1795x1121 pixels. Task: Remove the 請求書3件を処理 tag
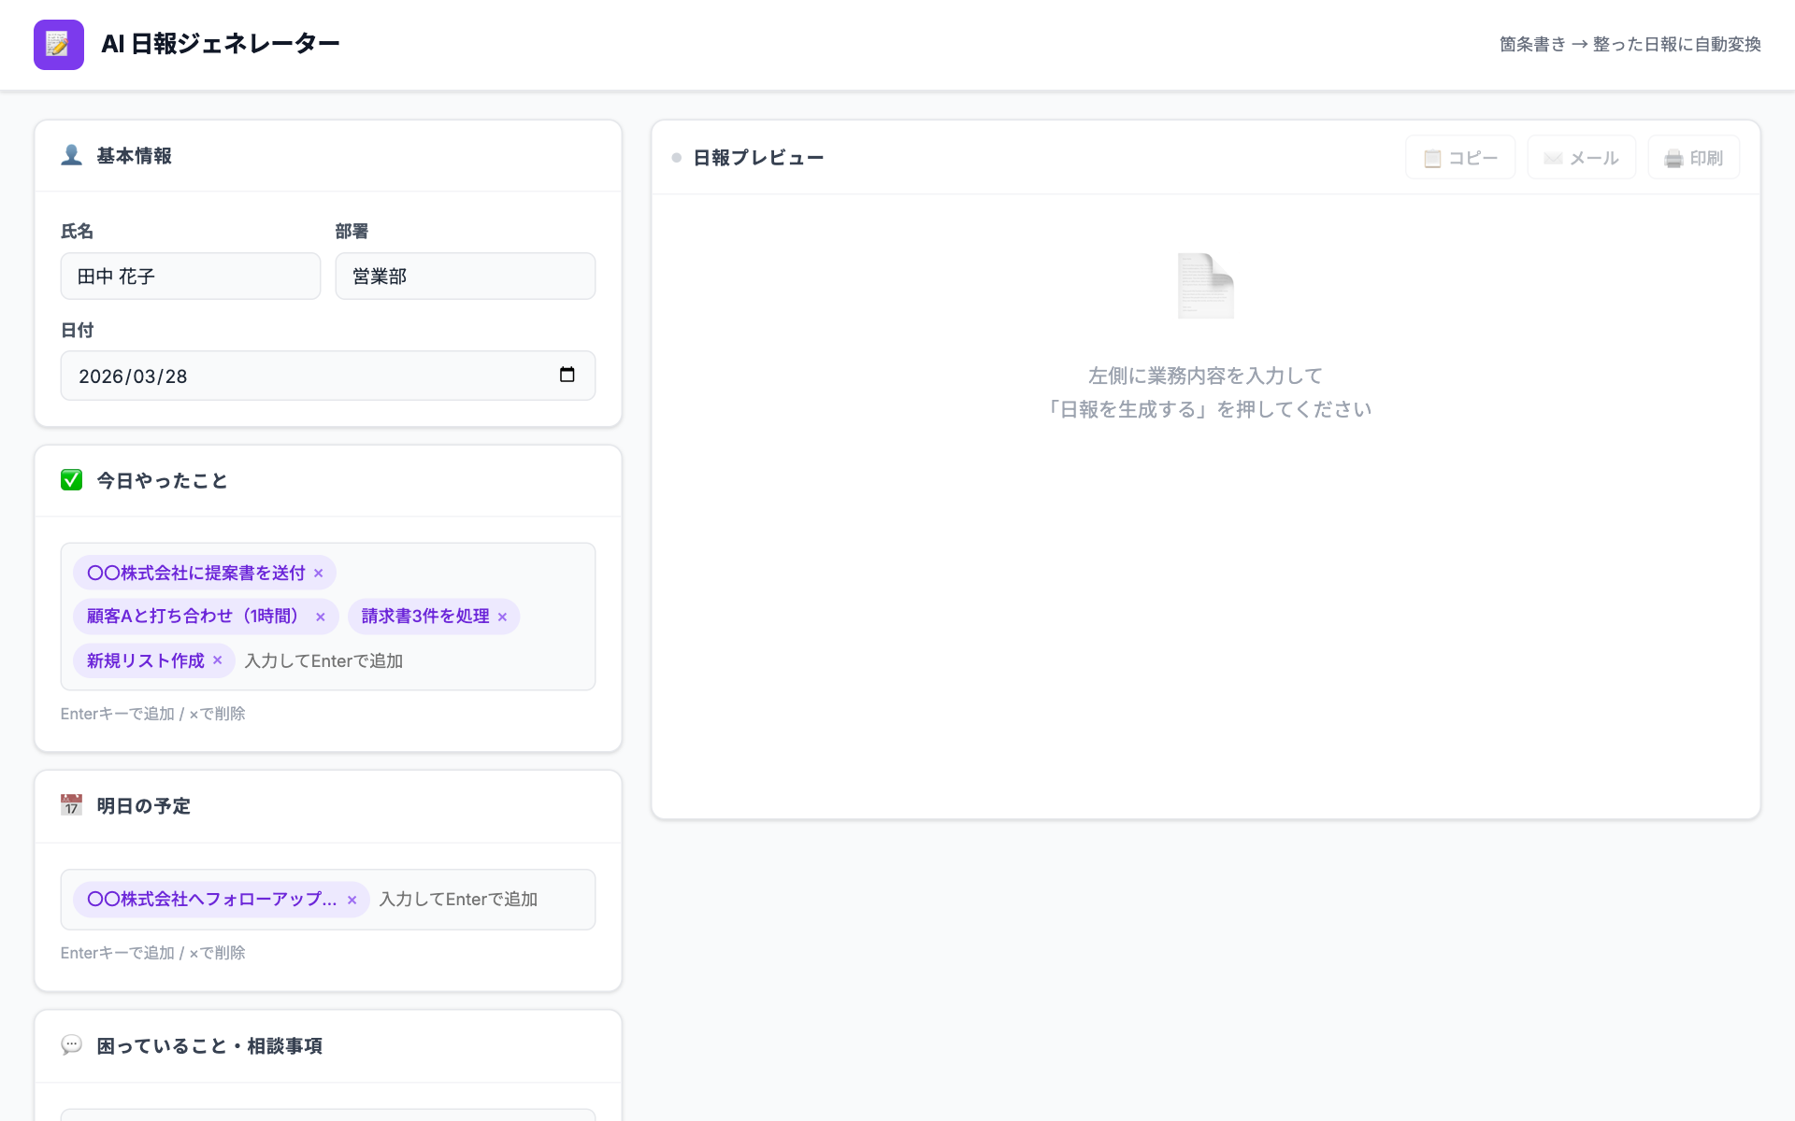[502, 617]
